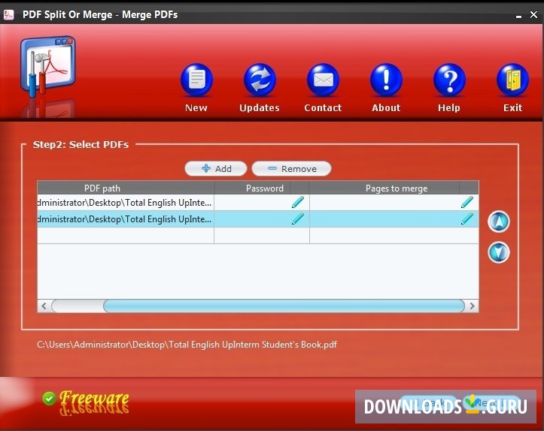
Task: Click the full file path text below the table
Action: [187, 345]
